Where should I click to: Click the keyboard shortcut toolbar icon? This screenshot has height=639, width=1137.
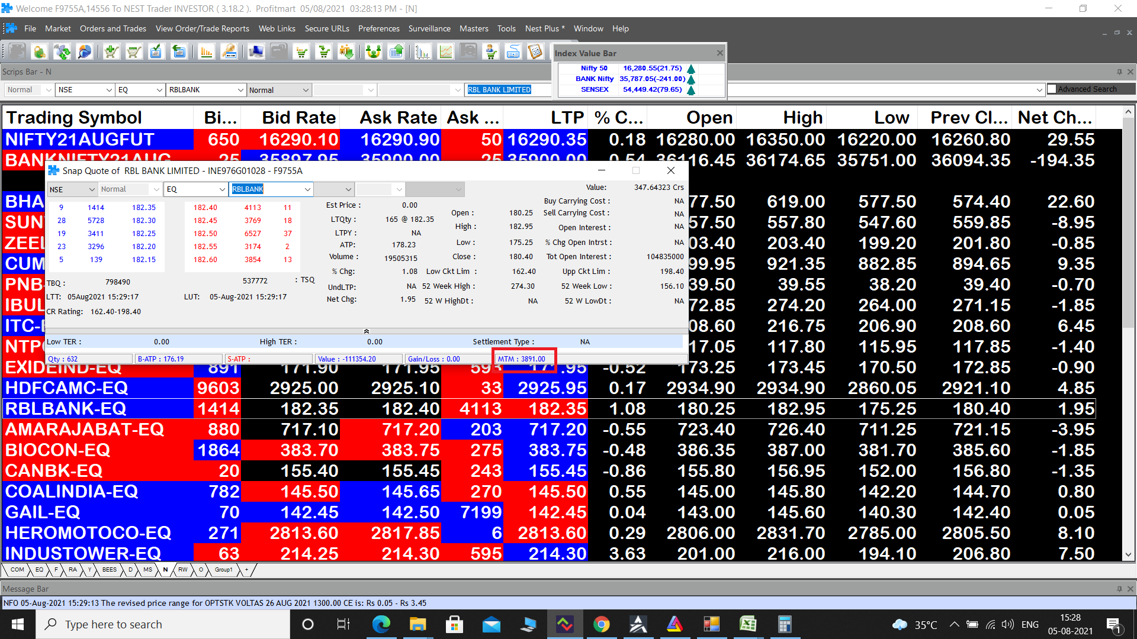(x=513, y=52)
